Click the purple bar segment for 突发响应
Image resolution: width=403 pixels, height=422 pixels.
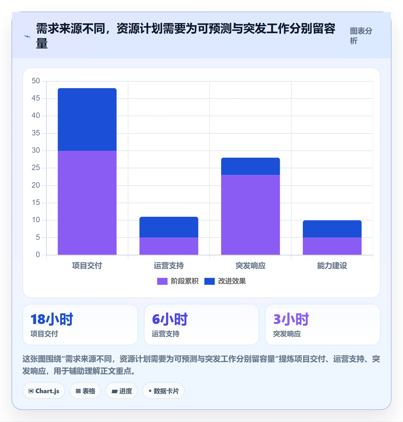coord(250,215)
